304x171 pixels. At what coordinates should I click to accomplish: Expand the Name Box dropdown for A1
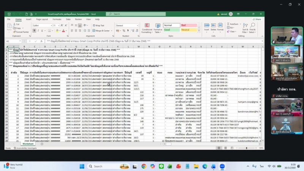20,41
